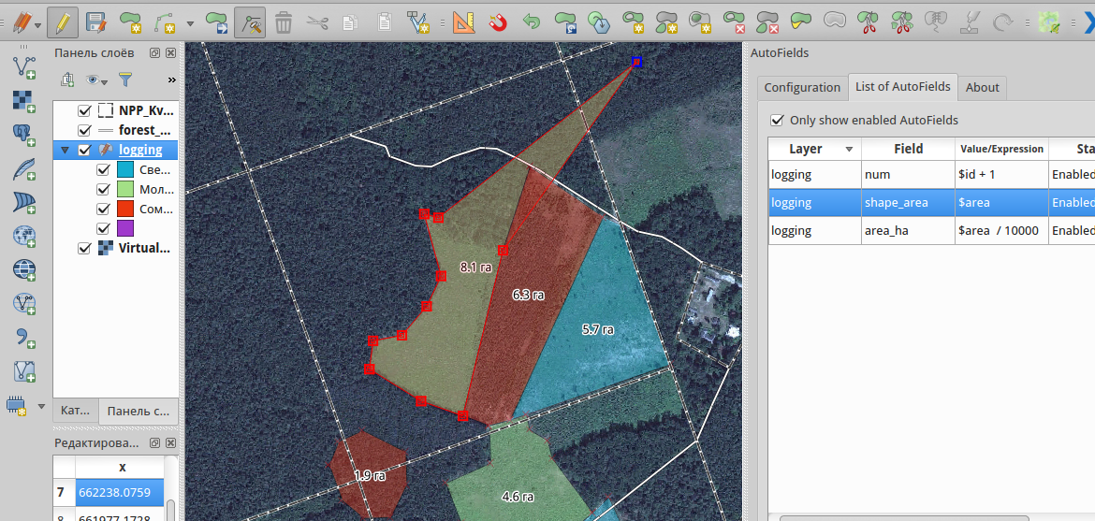
Task: Switch to the List of AutoFields tab
Action: [903, 87]
